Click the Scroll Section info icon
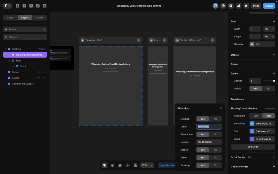Viewport: 278px width, 174px height. pyautogui.click(x=250, y=157)
